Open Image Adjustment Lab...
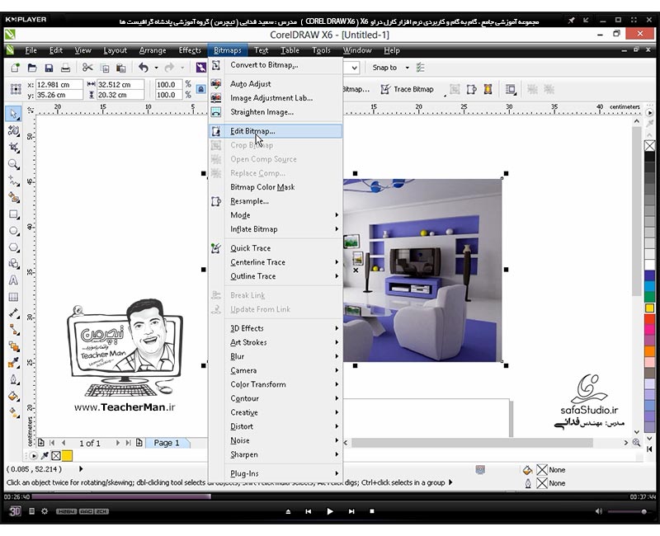The width and height of the screenshot is (660, 536). 276,98
